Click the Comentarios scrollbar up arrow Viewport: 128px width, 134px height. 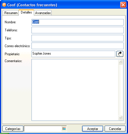tap(120, 62)
